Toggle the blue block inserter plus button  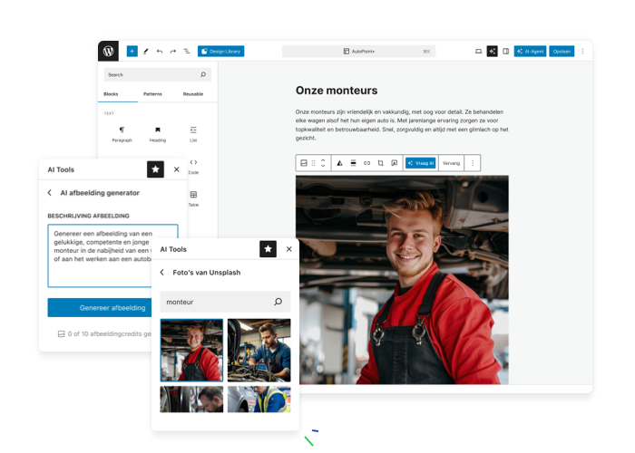[x=132, y=52]
